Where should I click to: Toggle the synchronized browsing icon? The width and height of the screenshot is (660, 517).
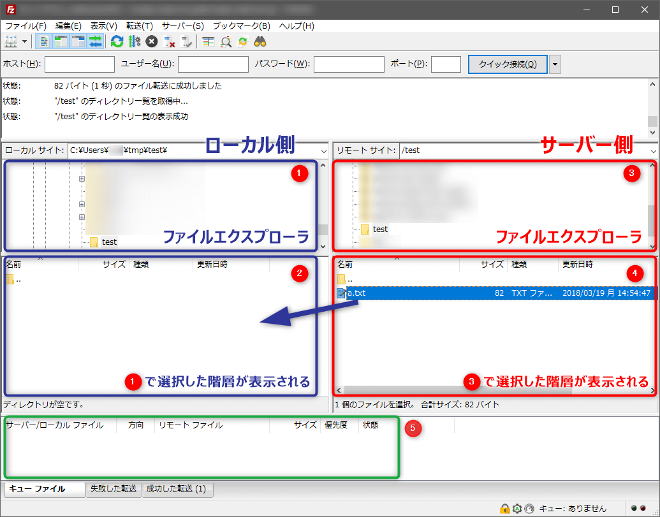[x=242, y=42]
